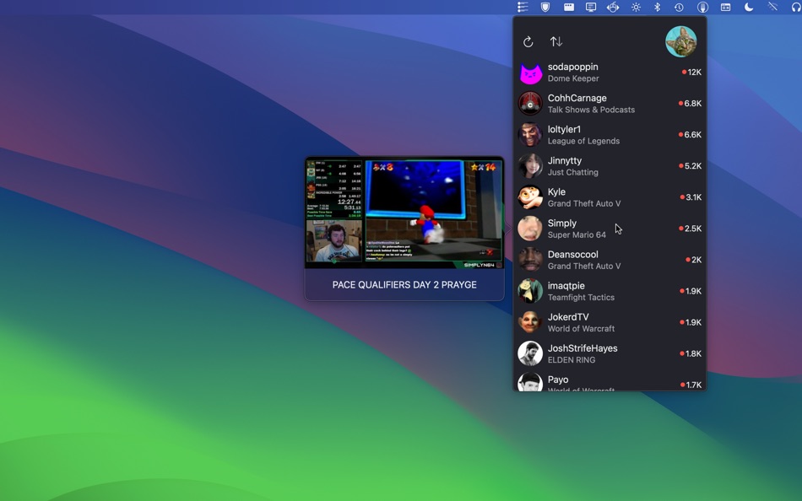Change the stream sort order

coord(557,40)
